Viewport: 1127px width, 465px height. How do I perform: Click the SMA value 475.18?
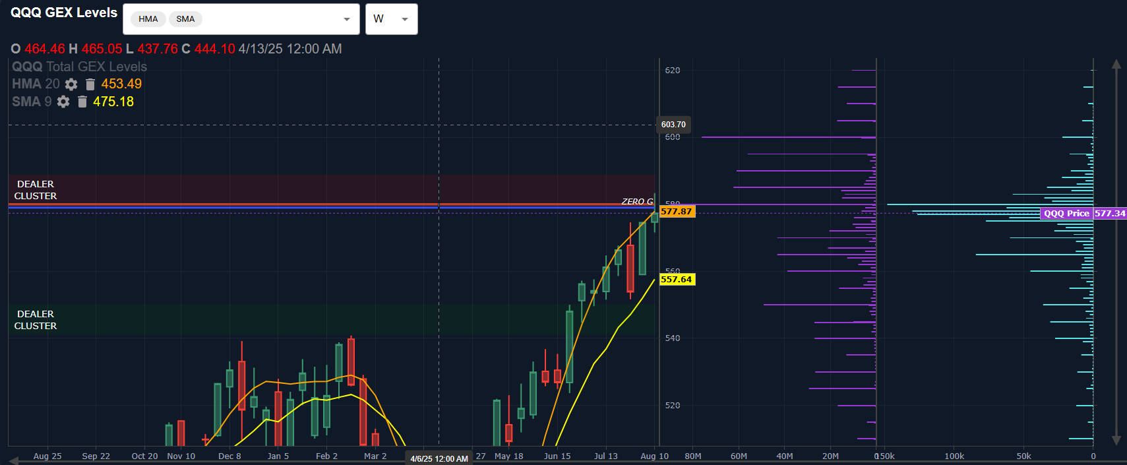click(113, 102)
